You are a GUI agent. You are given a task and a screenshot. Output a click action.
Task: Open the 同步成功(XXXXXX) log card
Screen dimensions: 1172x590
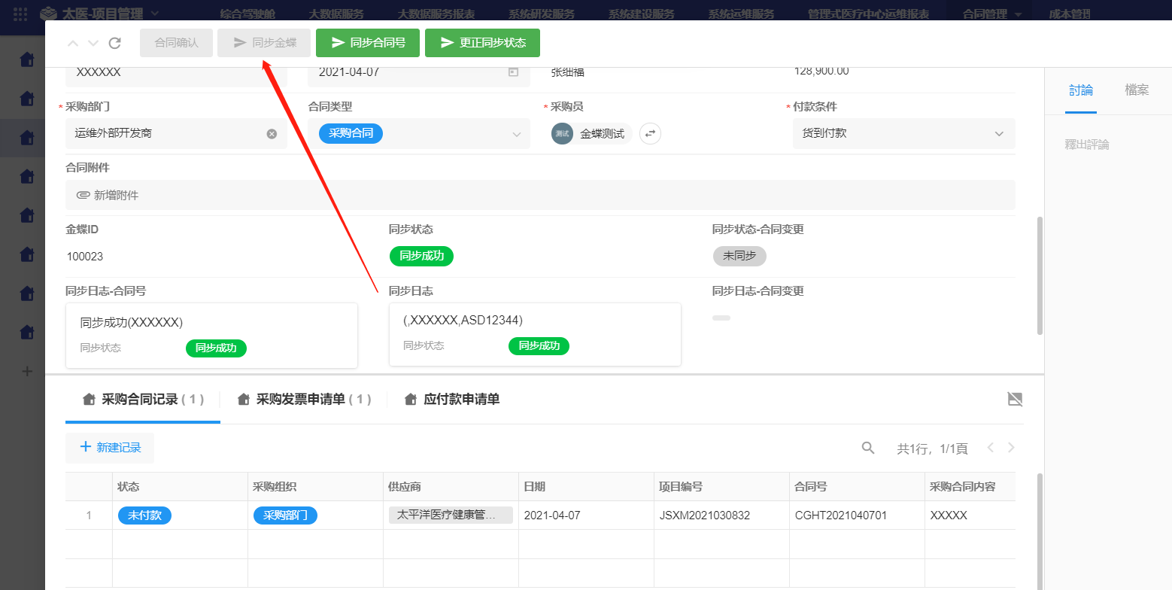(x=211, y=336)
